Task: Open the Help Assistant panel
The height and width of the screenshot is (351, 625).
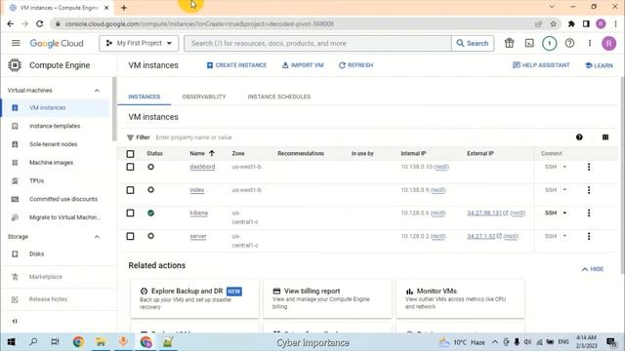Action: pyautogui.click(x=541, y=65)
